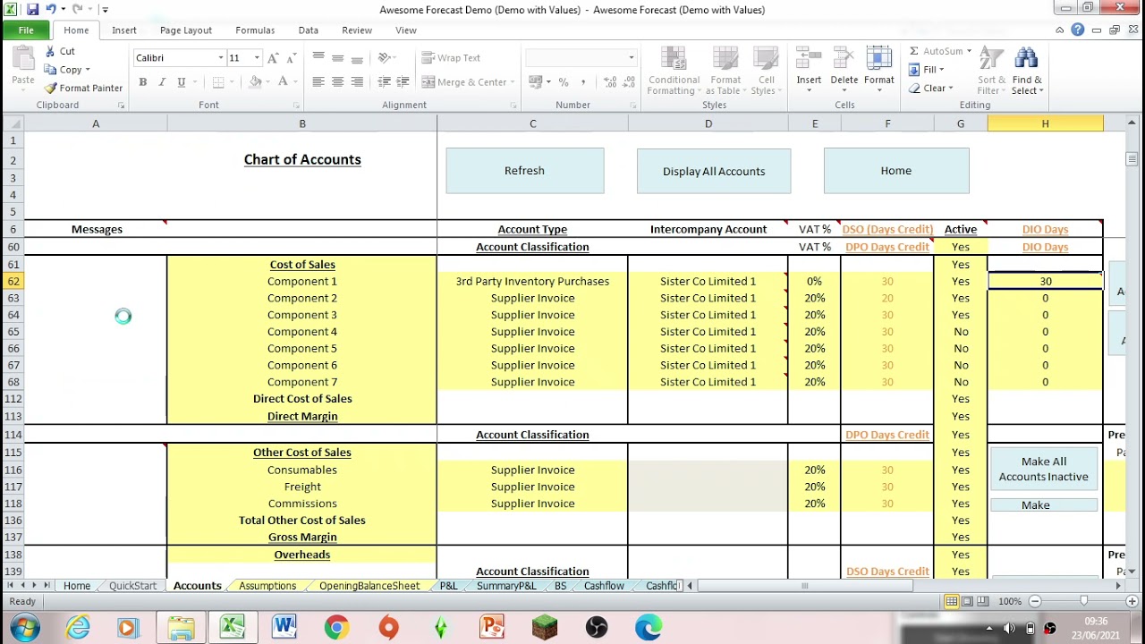Click the Delete cells icon
The width and height of the screenshot is (1145, 644).
coord(844,59)
